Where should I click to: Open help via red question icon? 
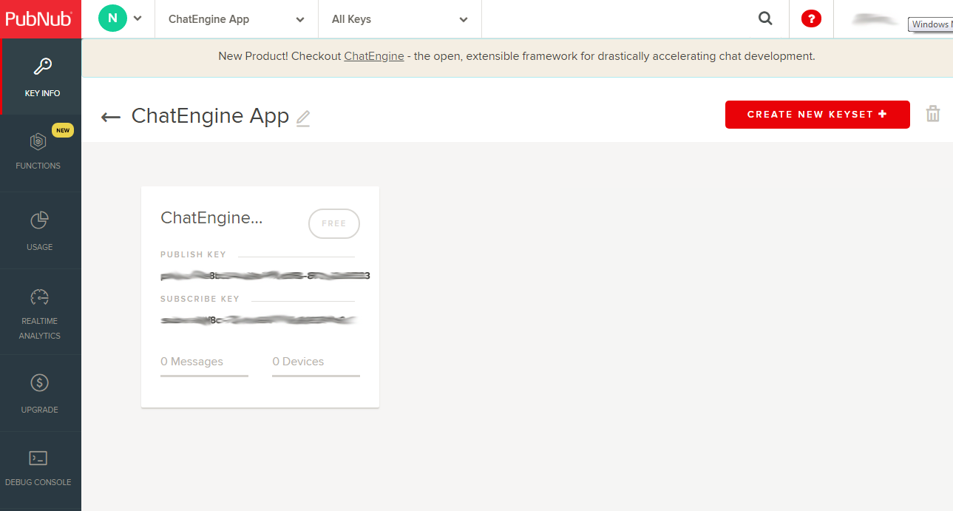pyautogui.click(x=811, y=19)
